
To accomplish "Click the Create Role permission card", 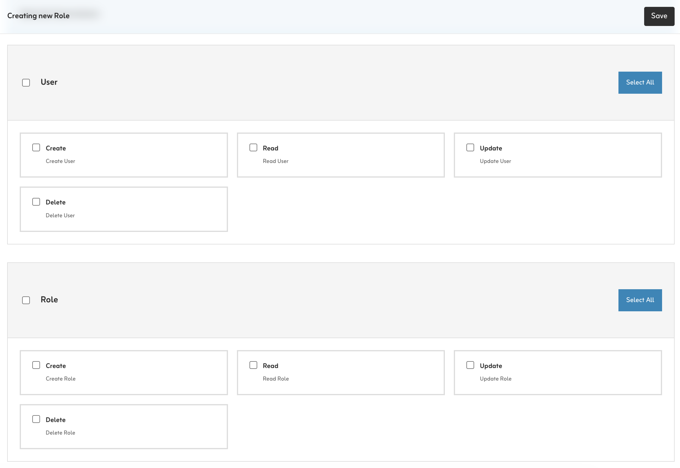I will pos(124,372).
